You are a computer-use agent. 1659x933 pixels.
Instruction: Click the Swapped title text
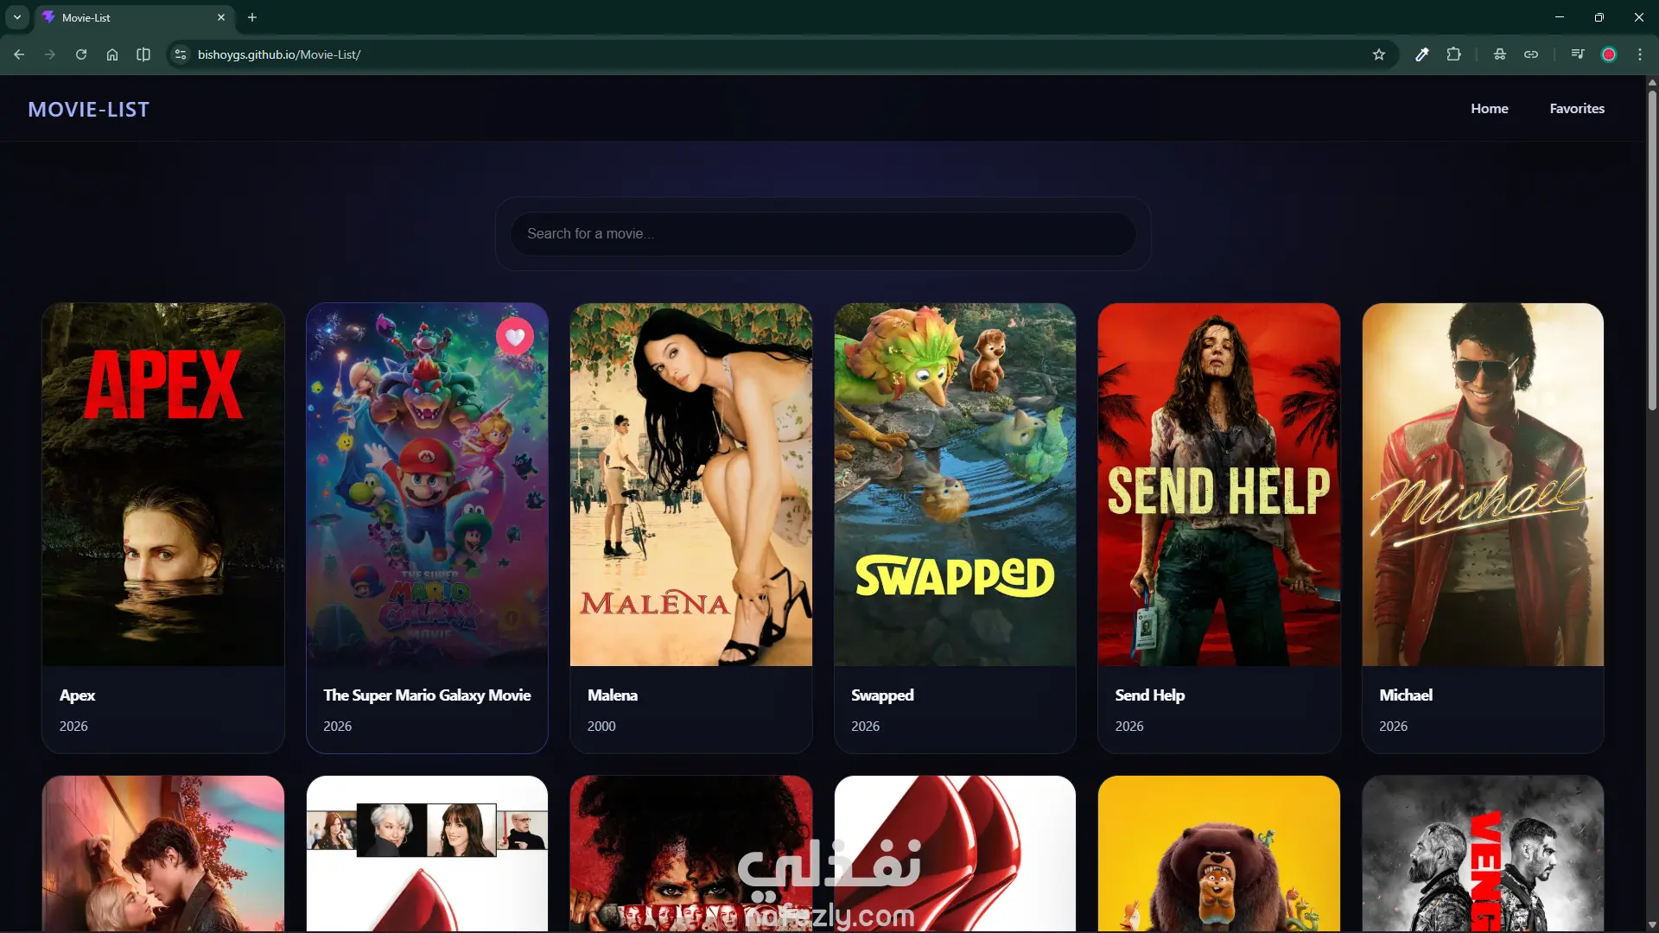click(x=882, y=695)
